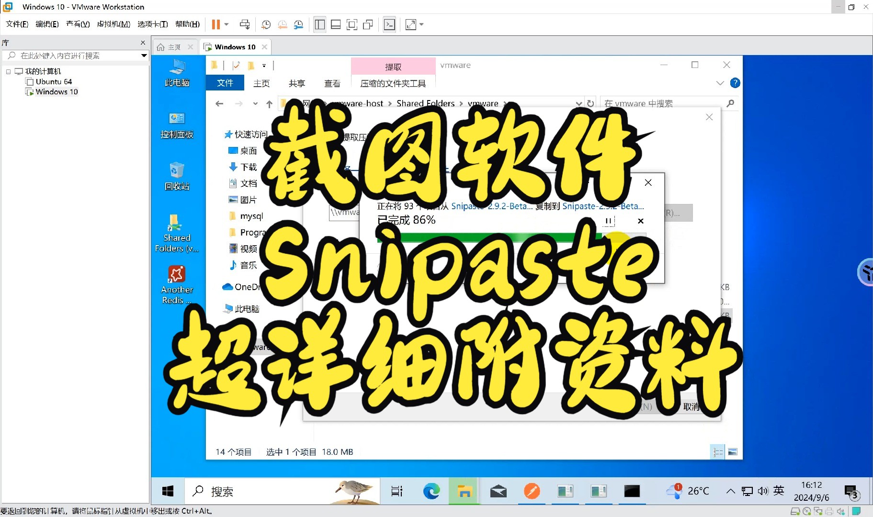
Task: Open the Windows Start button
Action: (168, 491)
